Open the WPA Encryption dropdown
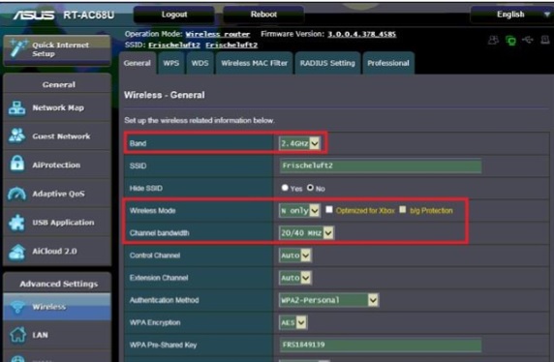The image size is (554, 362). coord(292,322)
